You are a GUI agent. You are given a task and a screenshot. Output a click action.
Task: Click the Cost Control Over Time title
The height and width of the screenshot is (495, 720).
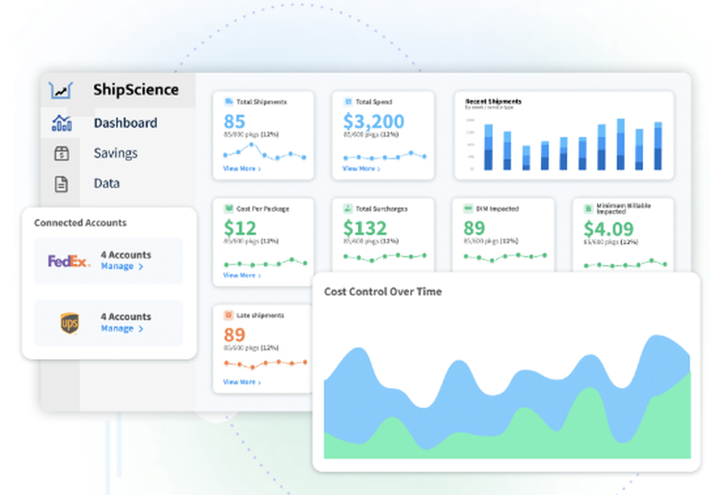coord(383,291)
